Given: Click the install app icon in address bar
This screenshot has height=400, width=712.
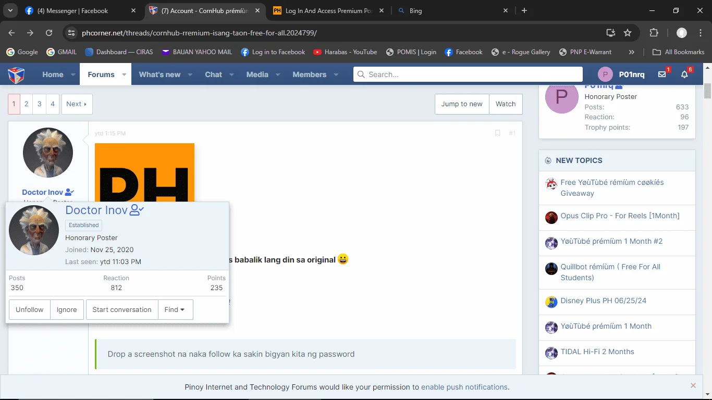Looking at the screenshot, I should click(611, 33).
